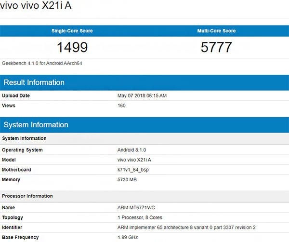Click the Model label

click(9, 160)
